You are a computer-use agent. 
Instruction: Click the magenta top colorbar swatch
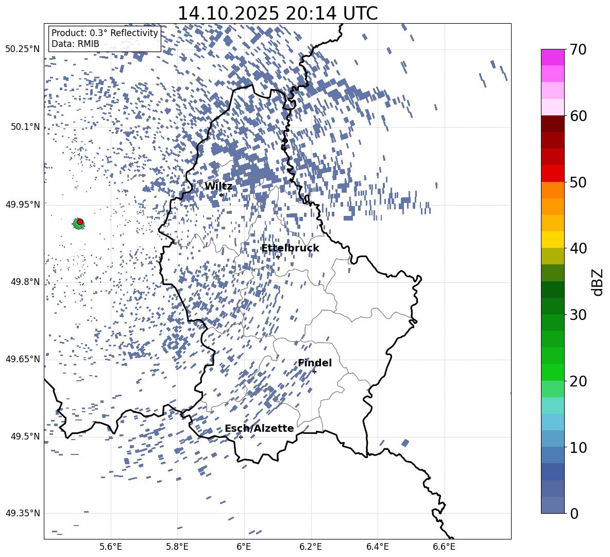point(552,58)
